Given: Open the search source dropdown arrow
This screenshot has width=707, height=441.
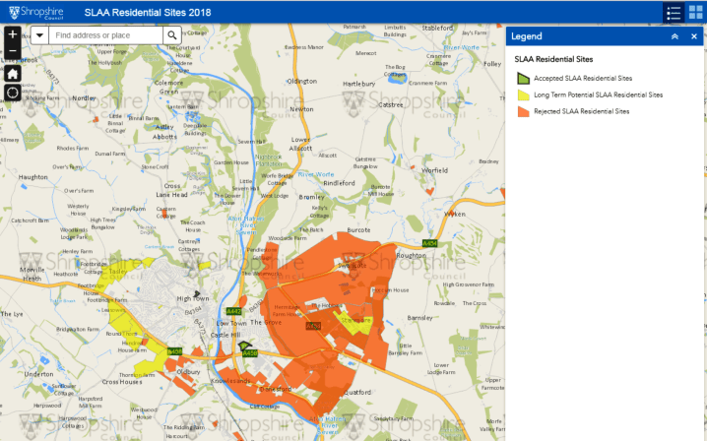Looking at the screenshot, I should point(38,35).
